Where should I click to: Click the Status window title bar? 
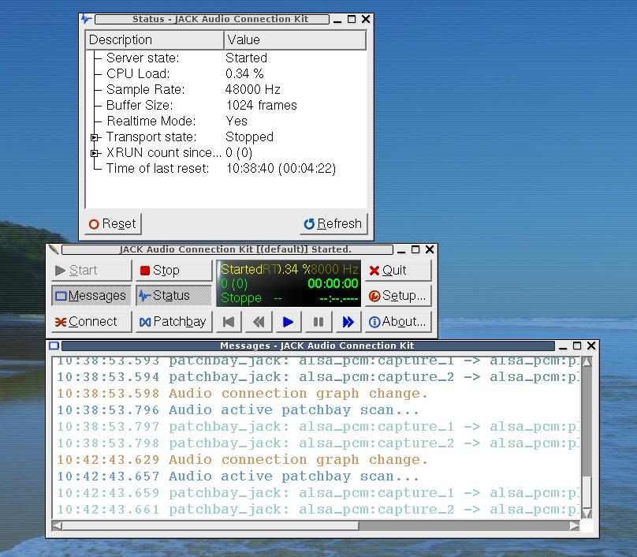click(x=212, y=19)
